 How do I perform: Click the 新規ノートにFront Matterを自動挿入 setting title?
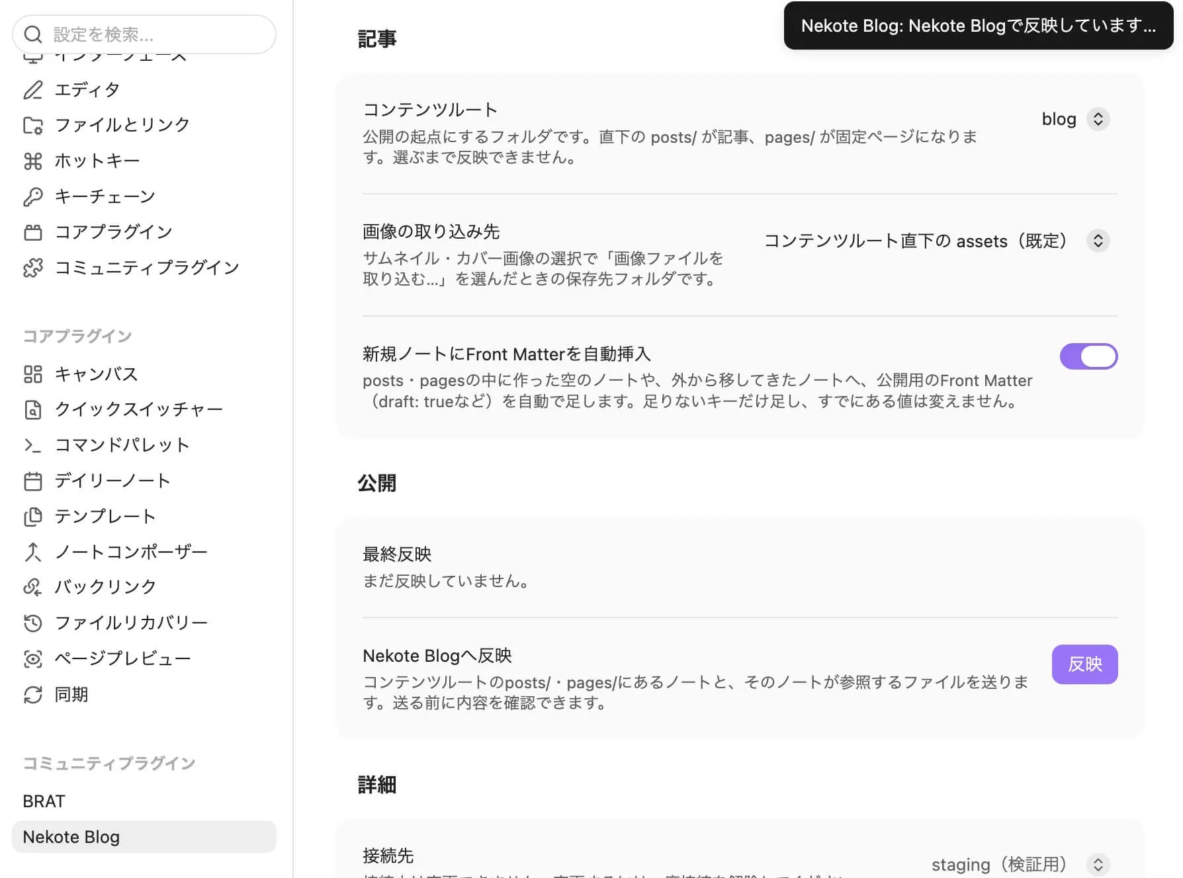click(x=507, y=354)
